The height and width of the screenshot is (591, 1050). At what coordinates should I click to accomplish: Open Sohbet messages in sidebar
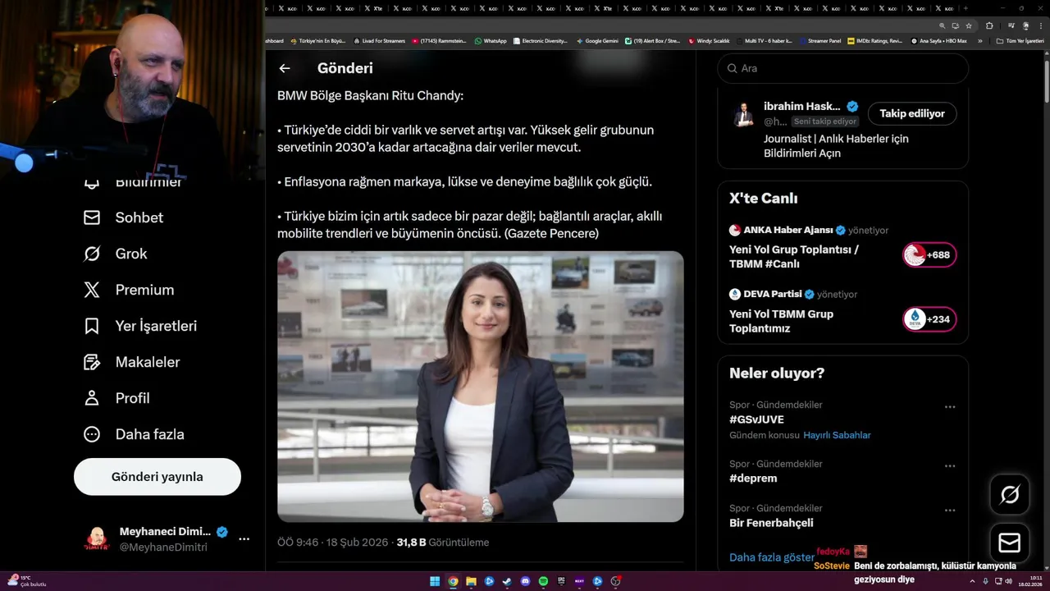point(123,218)
